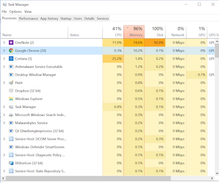Image resolution: width=219 pixels, height=183 pixels.
Task: Click the Qt Qtwebengineprocess icon
Action: pyautogui.click(x=11, y=131)
